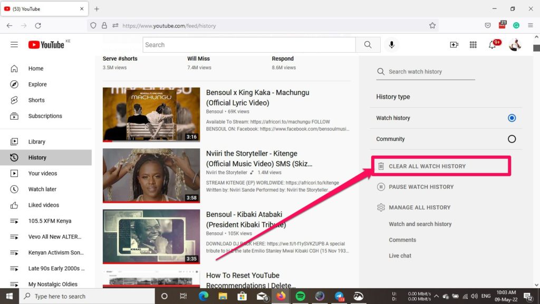Bookmark this page with the star
This screenshot has width=540, height=304.
[432, 25]
